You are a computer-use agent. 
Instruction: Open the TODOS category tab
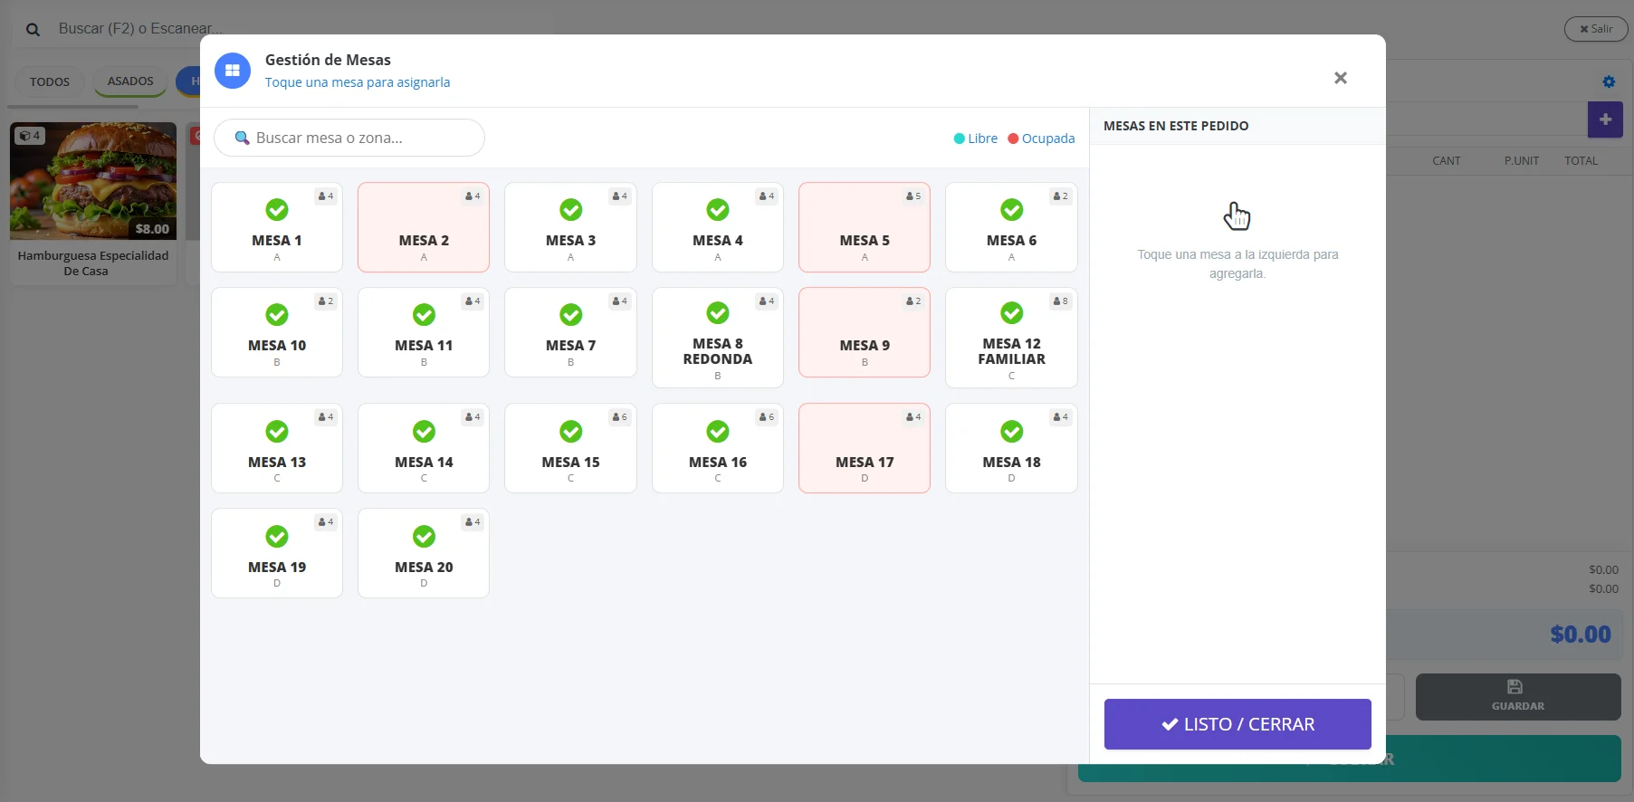point(50,81)
